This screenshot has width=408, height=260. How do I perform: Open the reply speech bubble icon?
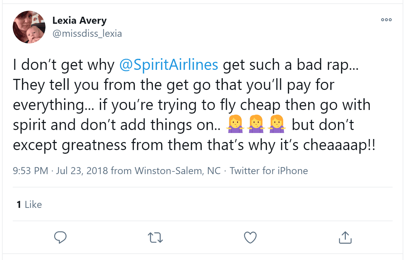(61, 237)
